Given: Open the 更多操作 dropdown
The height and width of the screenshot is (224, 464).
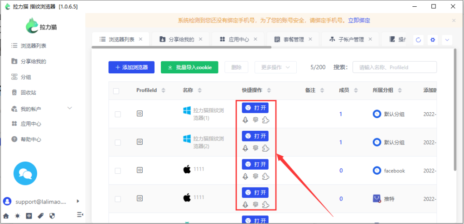Looking at the screenshot, I should pos(275,67).
